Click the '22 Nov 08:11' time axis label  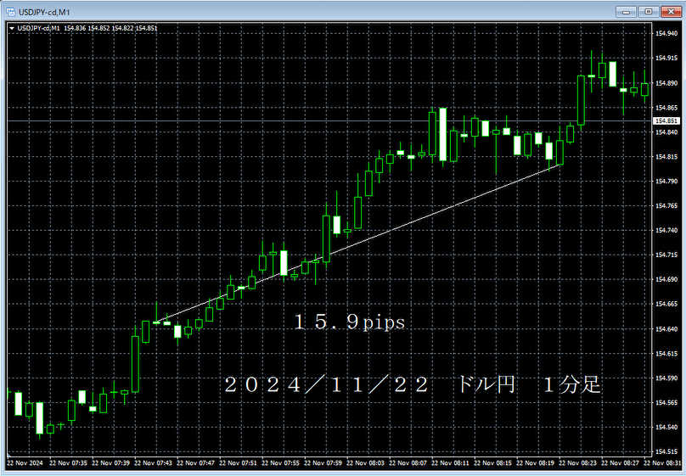450,463
